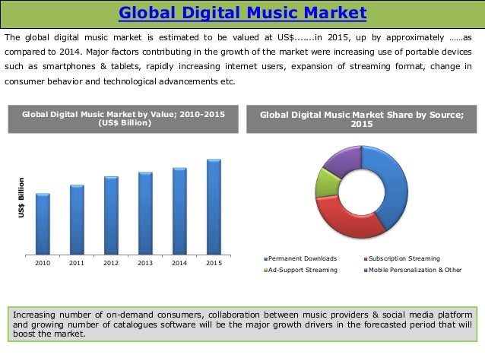Click the 2013 x-axis label
Screen dimensions: 485x364
pos(145,263)
